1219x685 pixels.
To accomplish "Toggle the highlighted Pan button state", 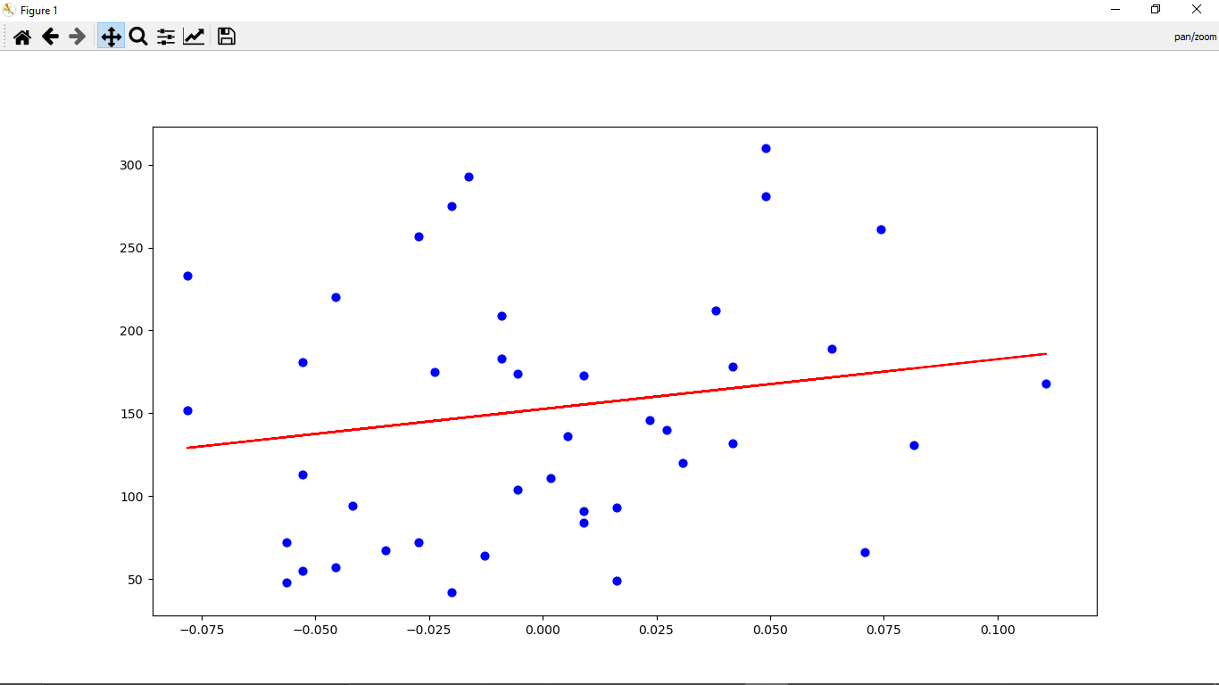I will pos(110,37).
